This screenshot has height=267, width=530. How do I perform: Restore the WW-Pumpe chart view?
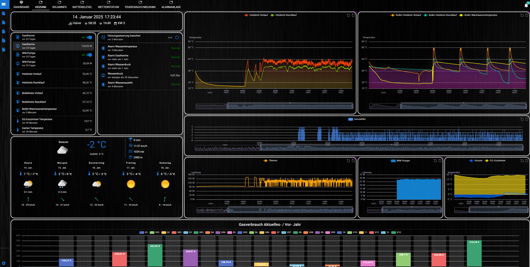point(440,160)
